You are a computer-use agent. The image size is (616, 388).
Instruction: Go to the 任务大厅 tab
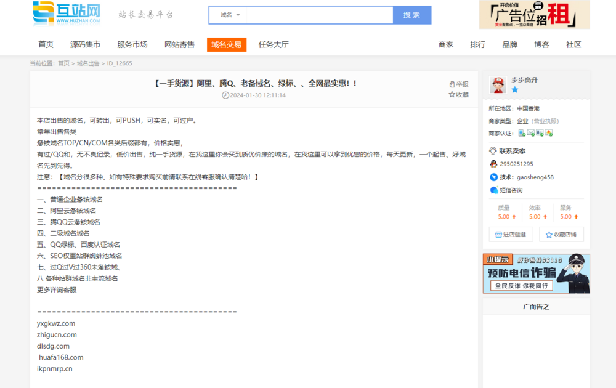pyautogui.click(x=274, y=44)
